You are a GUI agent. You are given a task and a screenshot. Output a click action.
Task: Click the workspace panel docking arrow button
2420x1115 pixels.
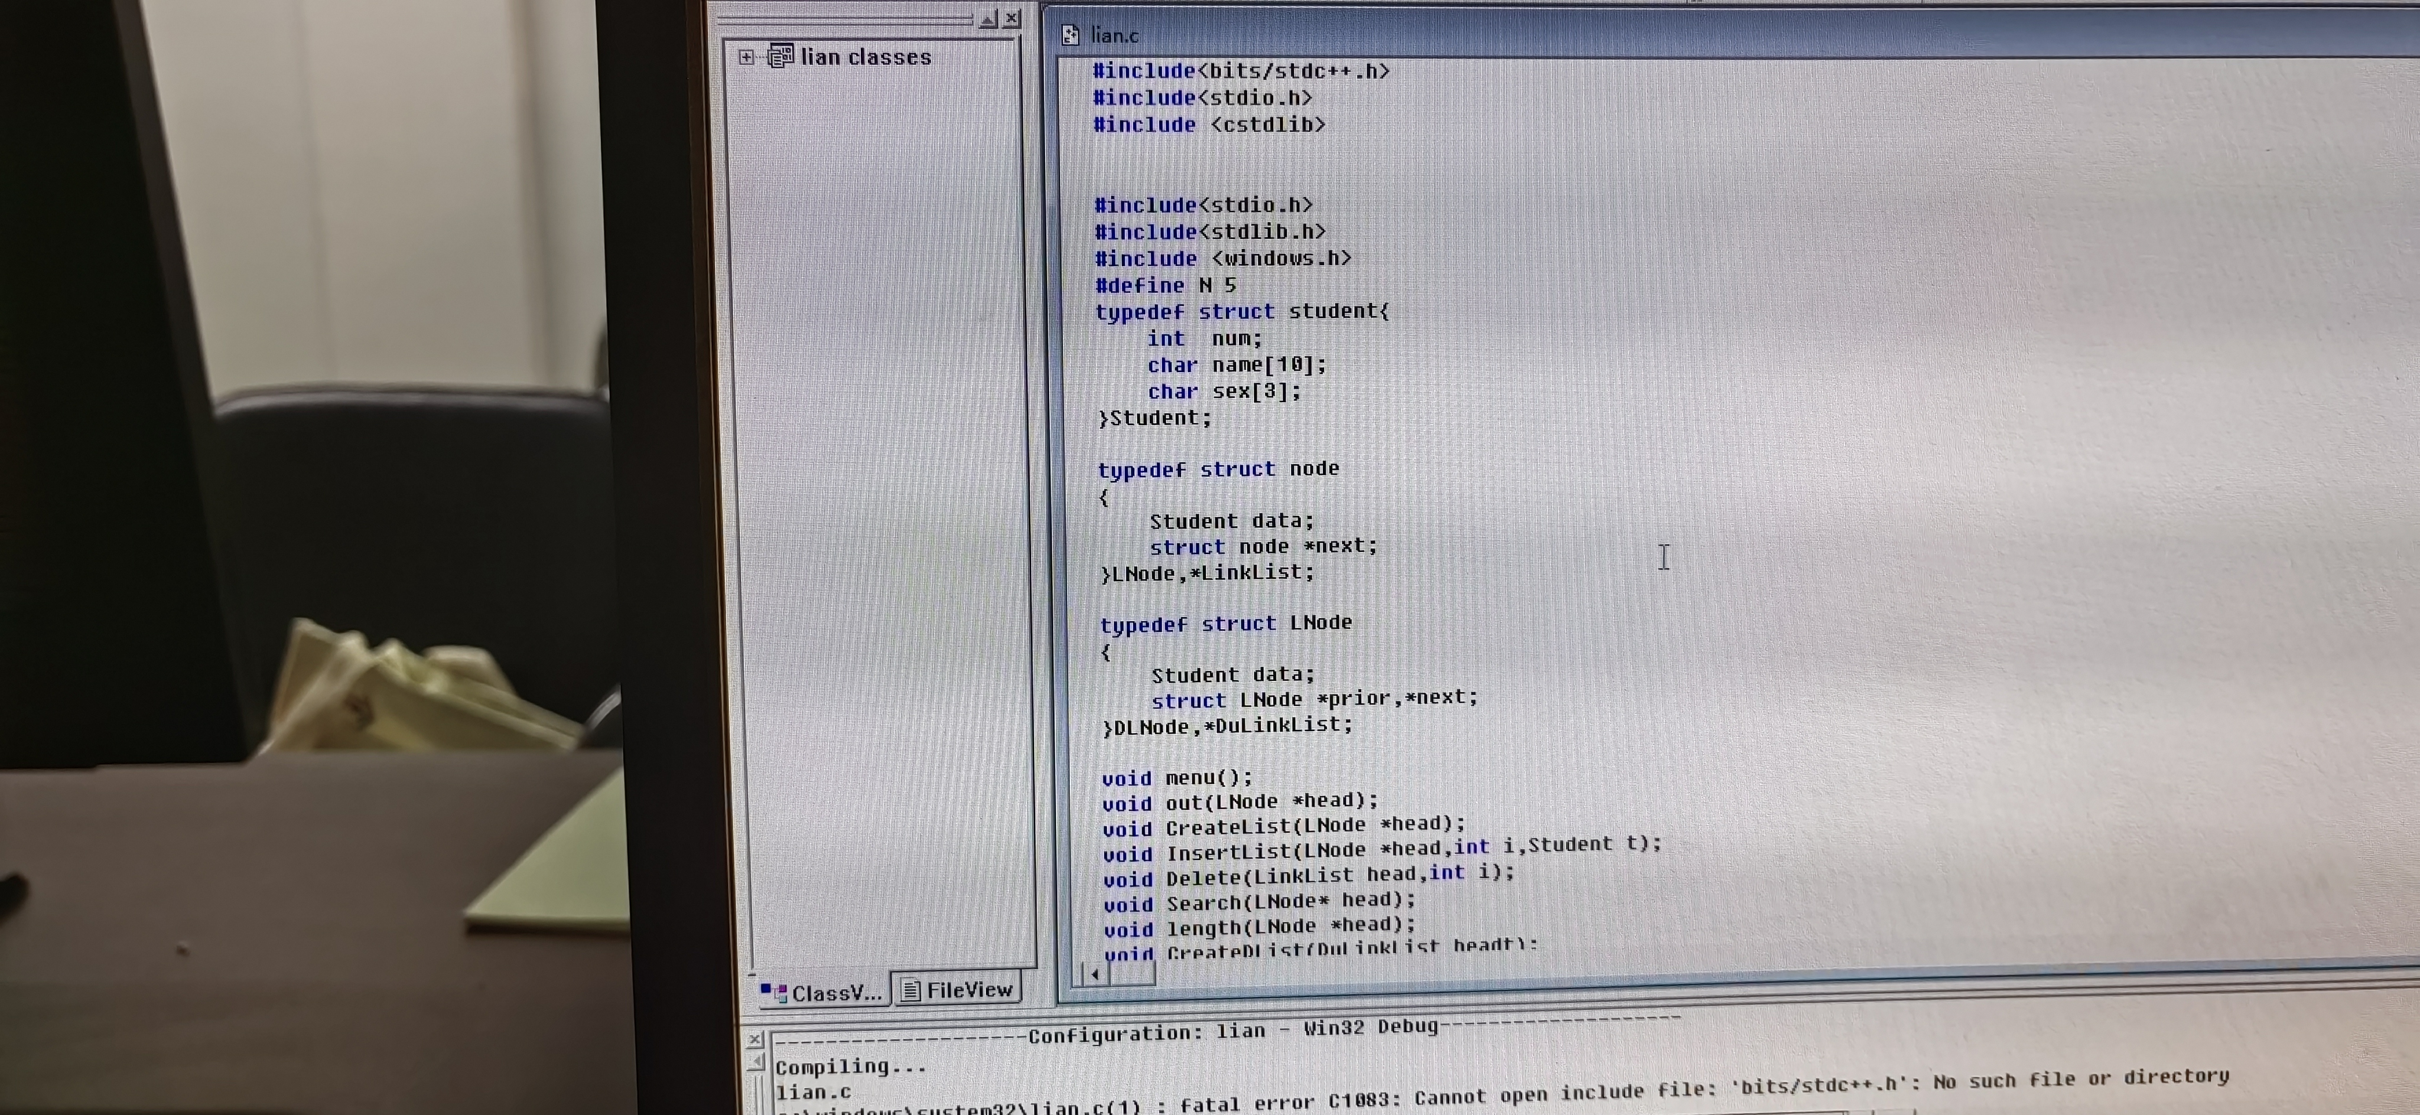(987, 19)
